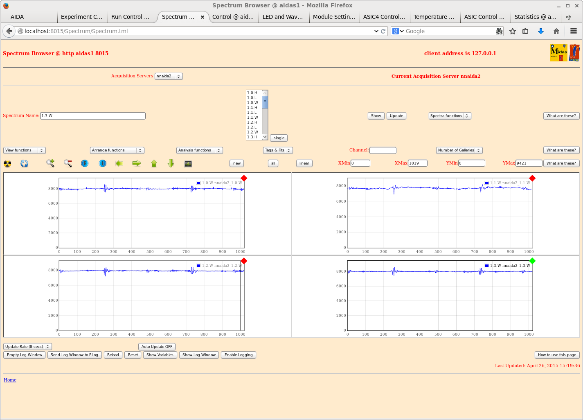Screen dimensions: 583x420
Task: Click the single button
Action: pyautogui.click(x=279, y=138)
